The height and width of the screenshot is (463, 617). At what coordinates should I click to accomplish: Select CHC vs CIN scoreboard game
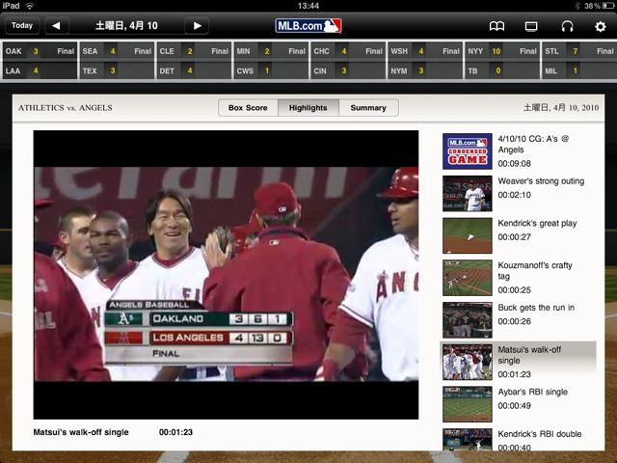pos(348,61)
